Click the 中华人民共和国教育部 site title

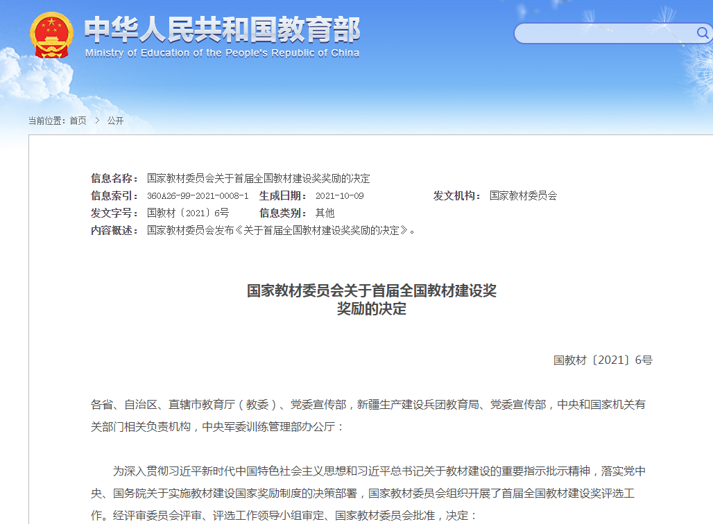pos(222,28)
